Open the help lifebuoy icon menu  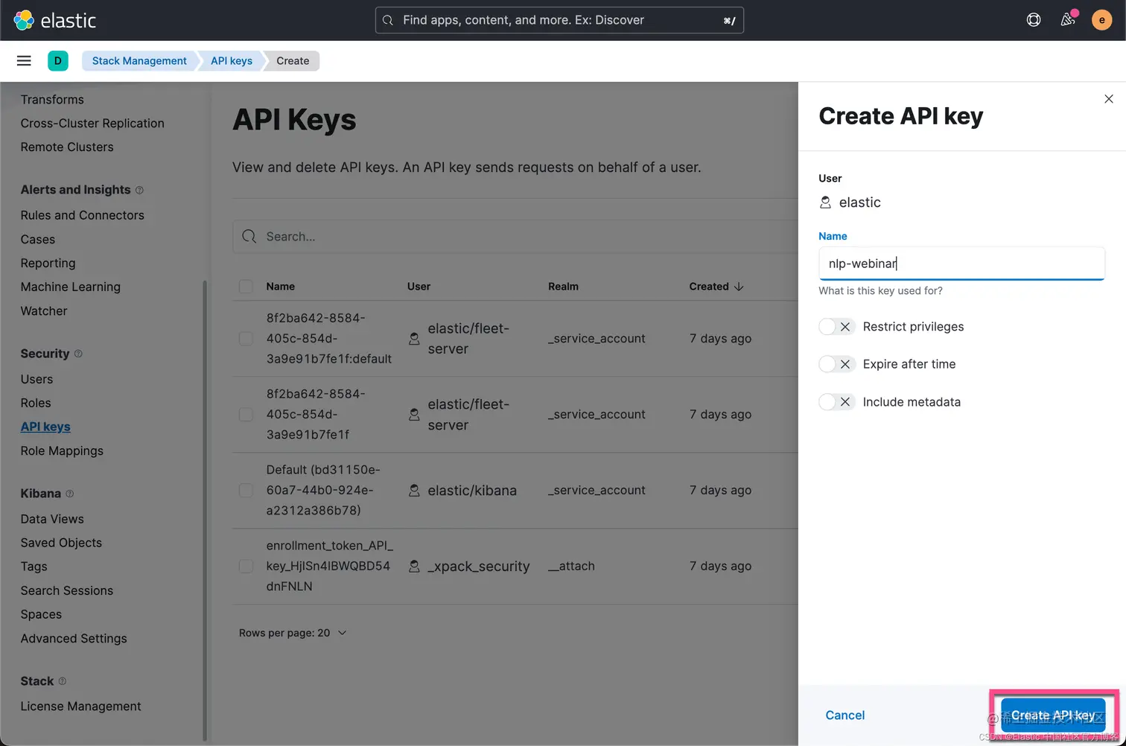coord(1033,20)
